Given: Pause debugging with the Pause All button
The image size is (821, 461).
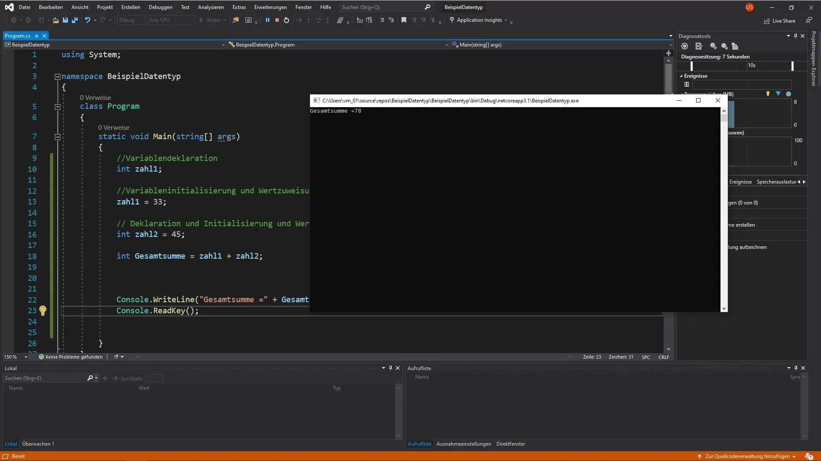Looking at the screenshot, I should pyautogui.click(x=268, y=20).
